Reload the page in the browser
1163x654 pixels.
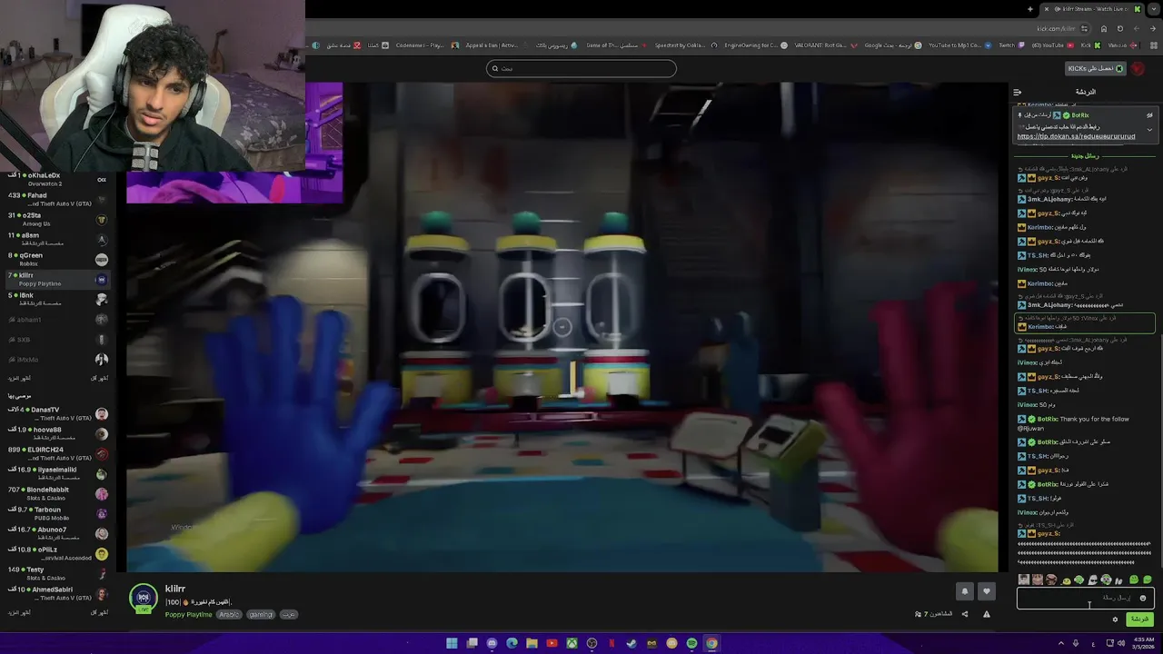tap(1120, 28)
